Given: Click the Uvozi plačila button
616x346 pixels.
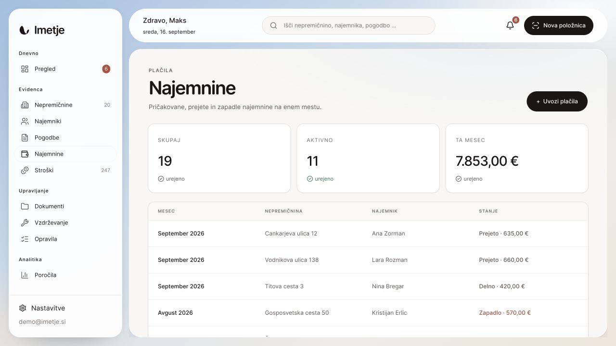Looking at the screenshot, I should [557, 101].
